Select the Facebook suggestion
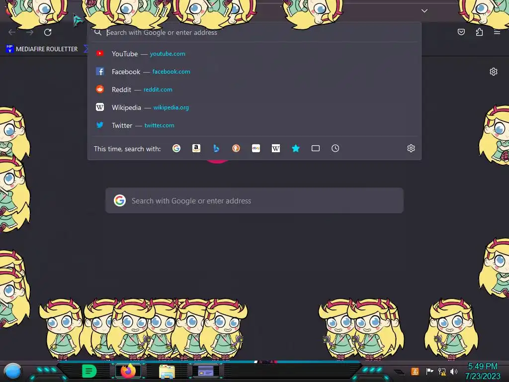Viewport: 509px width, 382px height. 254,72
